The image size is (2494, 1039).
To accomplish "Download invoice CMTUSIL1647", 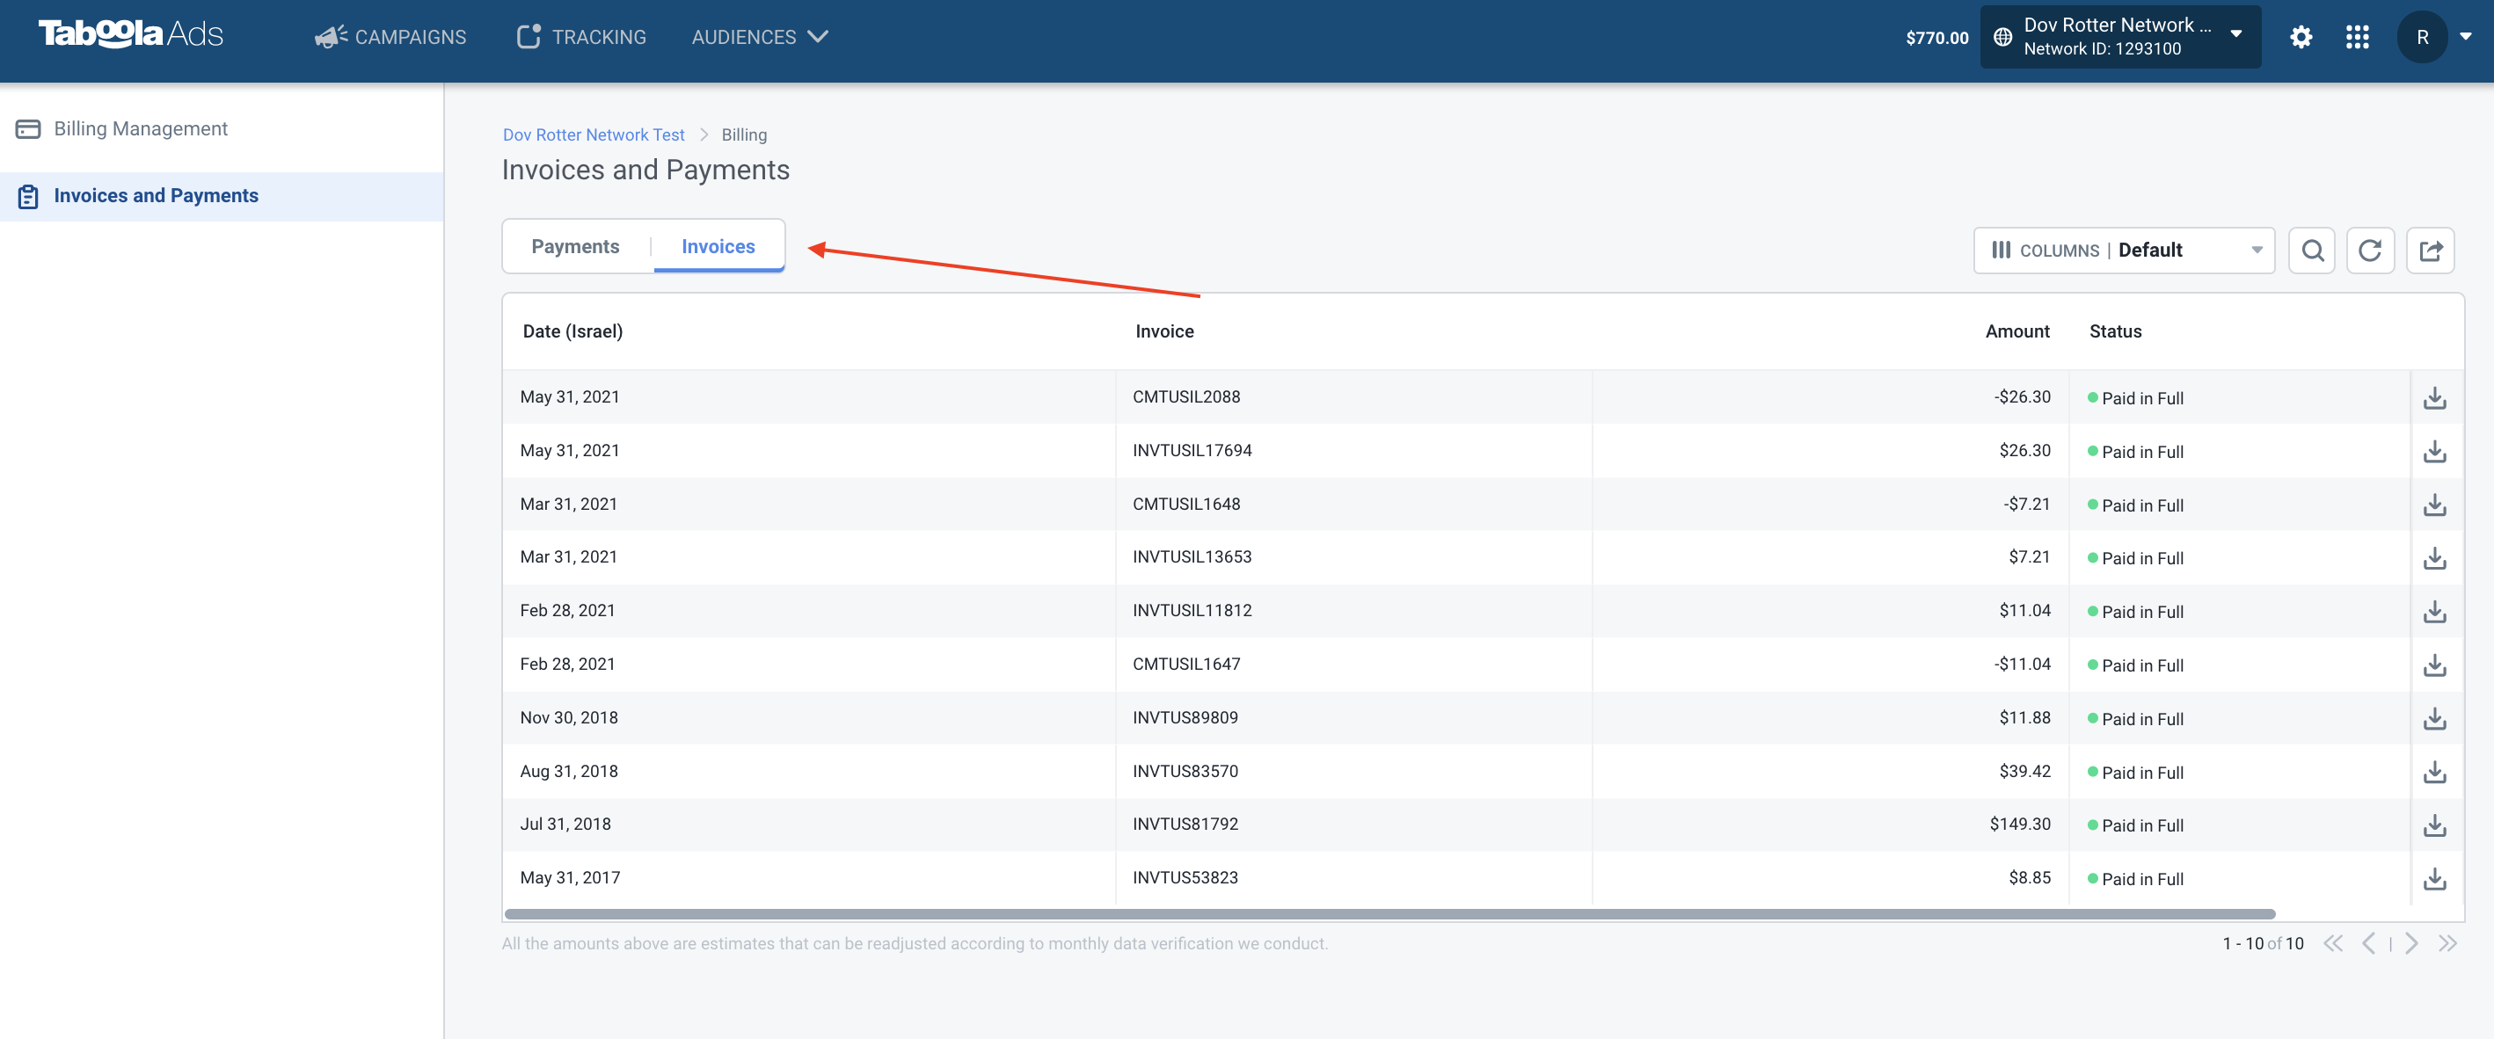I will pos(2435,665).
